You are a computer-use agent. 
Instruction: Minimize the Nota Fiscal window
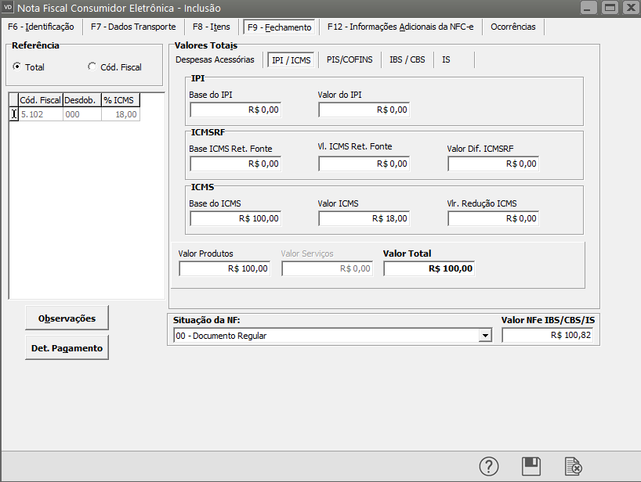[590, 8]
